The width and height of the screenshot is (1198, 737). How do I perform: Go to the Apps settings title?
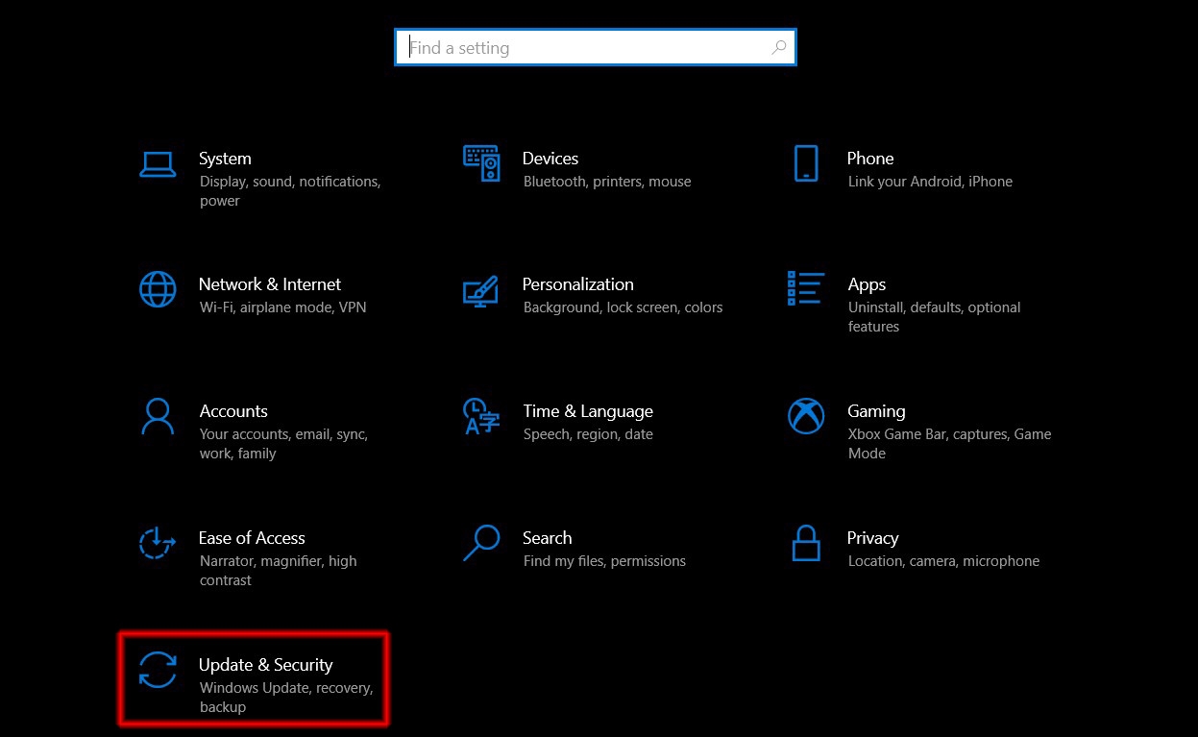pyautogui.click(x=867, y=284)
